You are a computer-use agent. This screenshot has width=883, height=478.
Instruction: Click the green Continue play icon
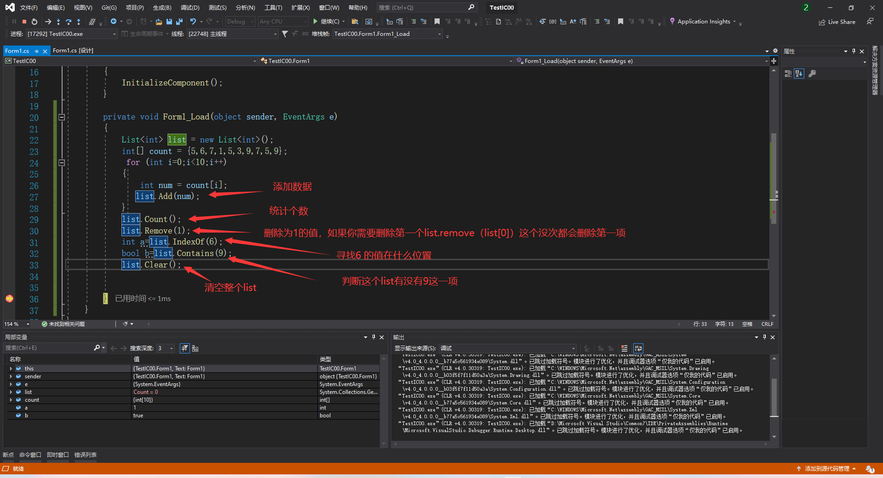tap(315, 22)
